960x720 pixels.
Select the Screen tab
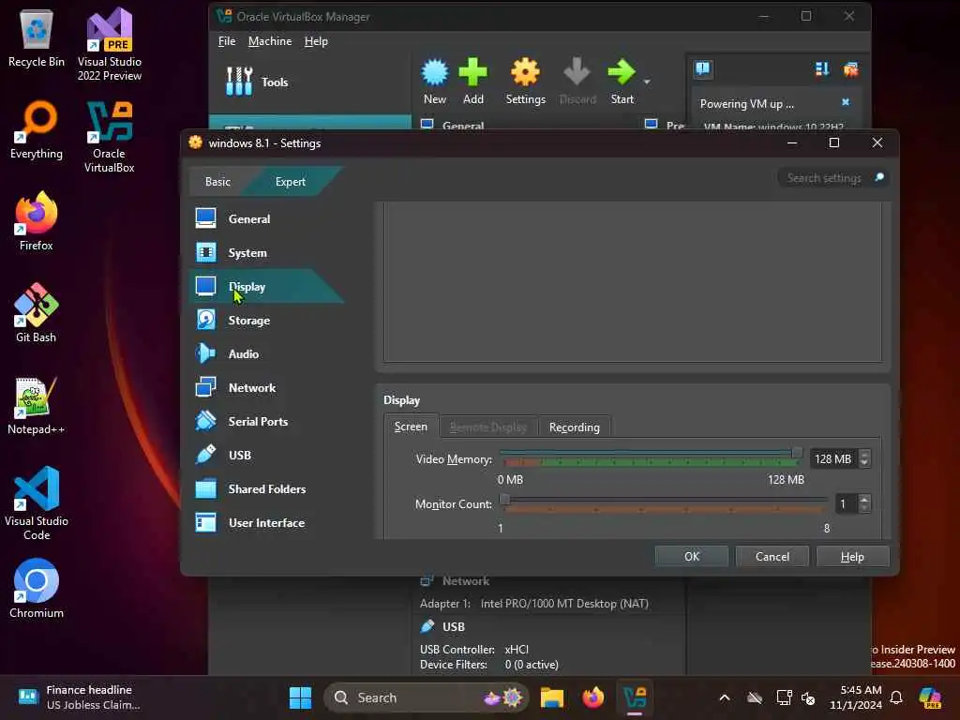coord(411,427)
